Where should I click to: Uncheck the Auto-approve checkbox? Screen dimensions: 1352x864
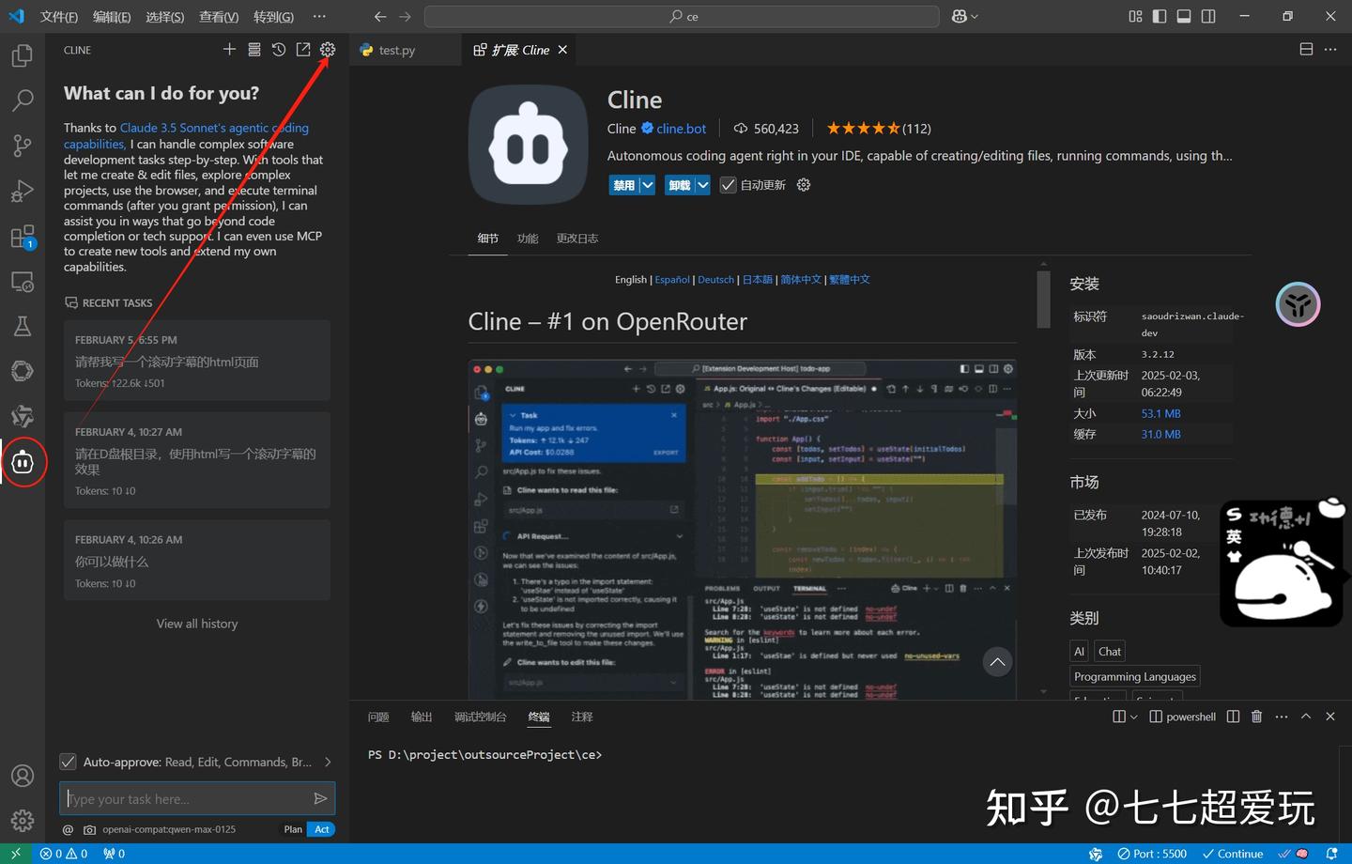(68, 762)
